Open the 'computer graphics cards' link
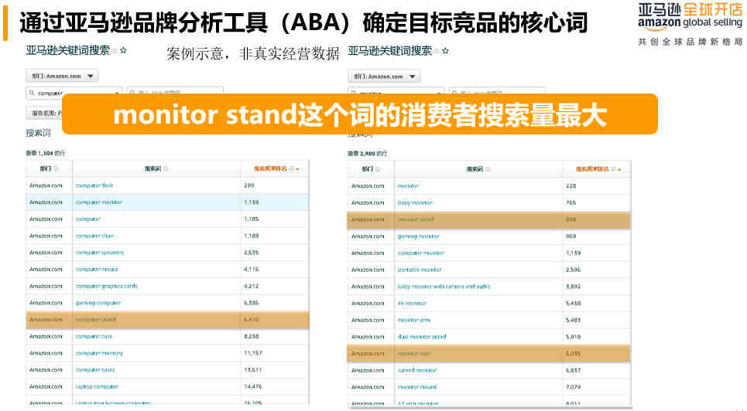Viewport: 747px width, 411px height. [106, 286]
